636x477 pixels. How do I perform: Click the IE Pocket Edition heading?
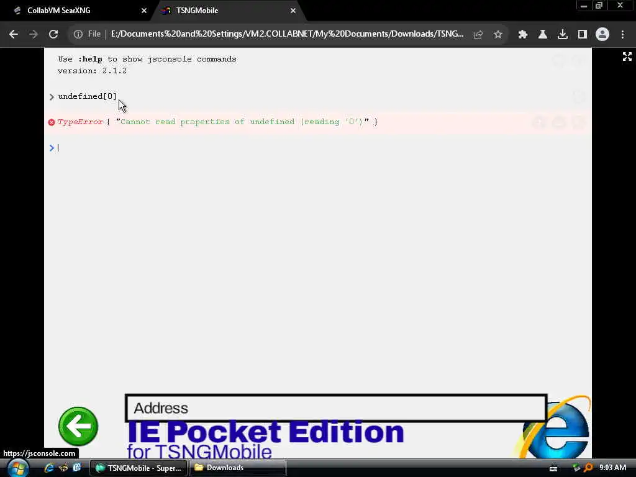266,432
